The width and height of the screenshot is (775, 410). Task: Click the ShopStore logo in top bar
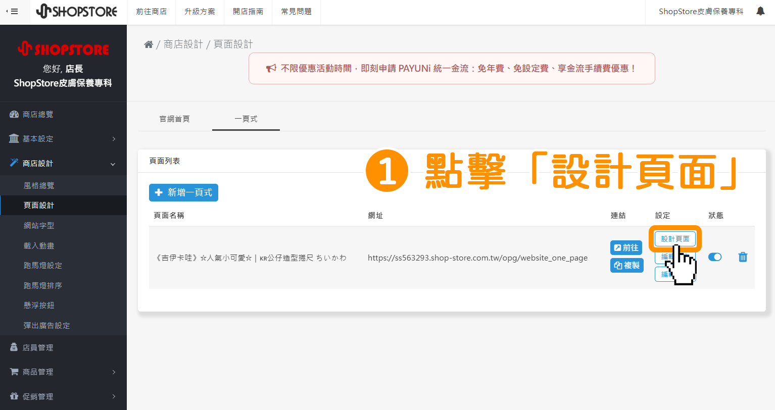coord(77,11)
